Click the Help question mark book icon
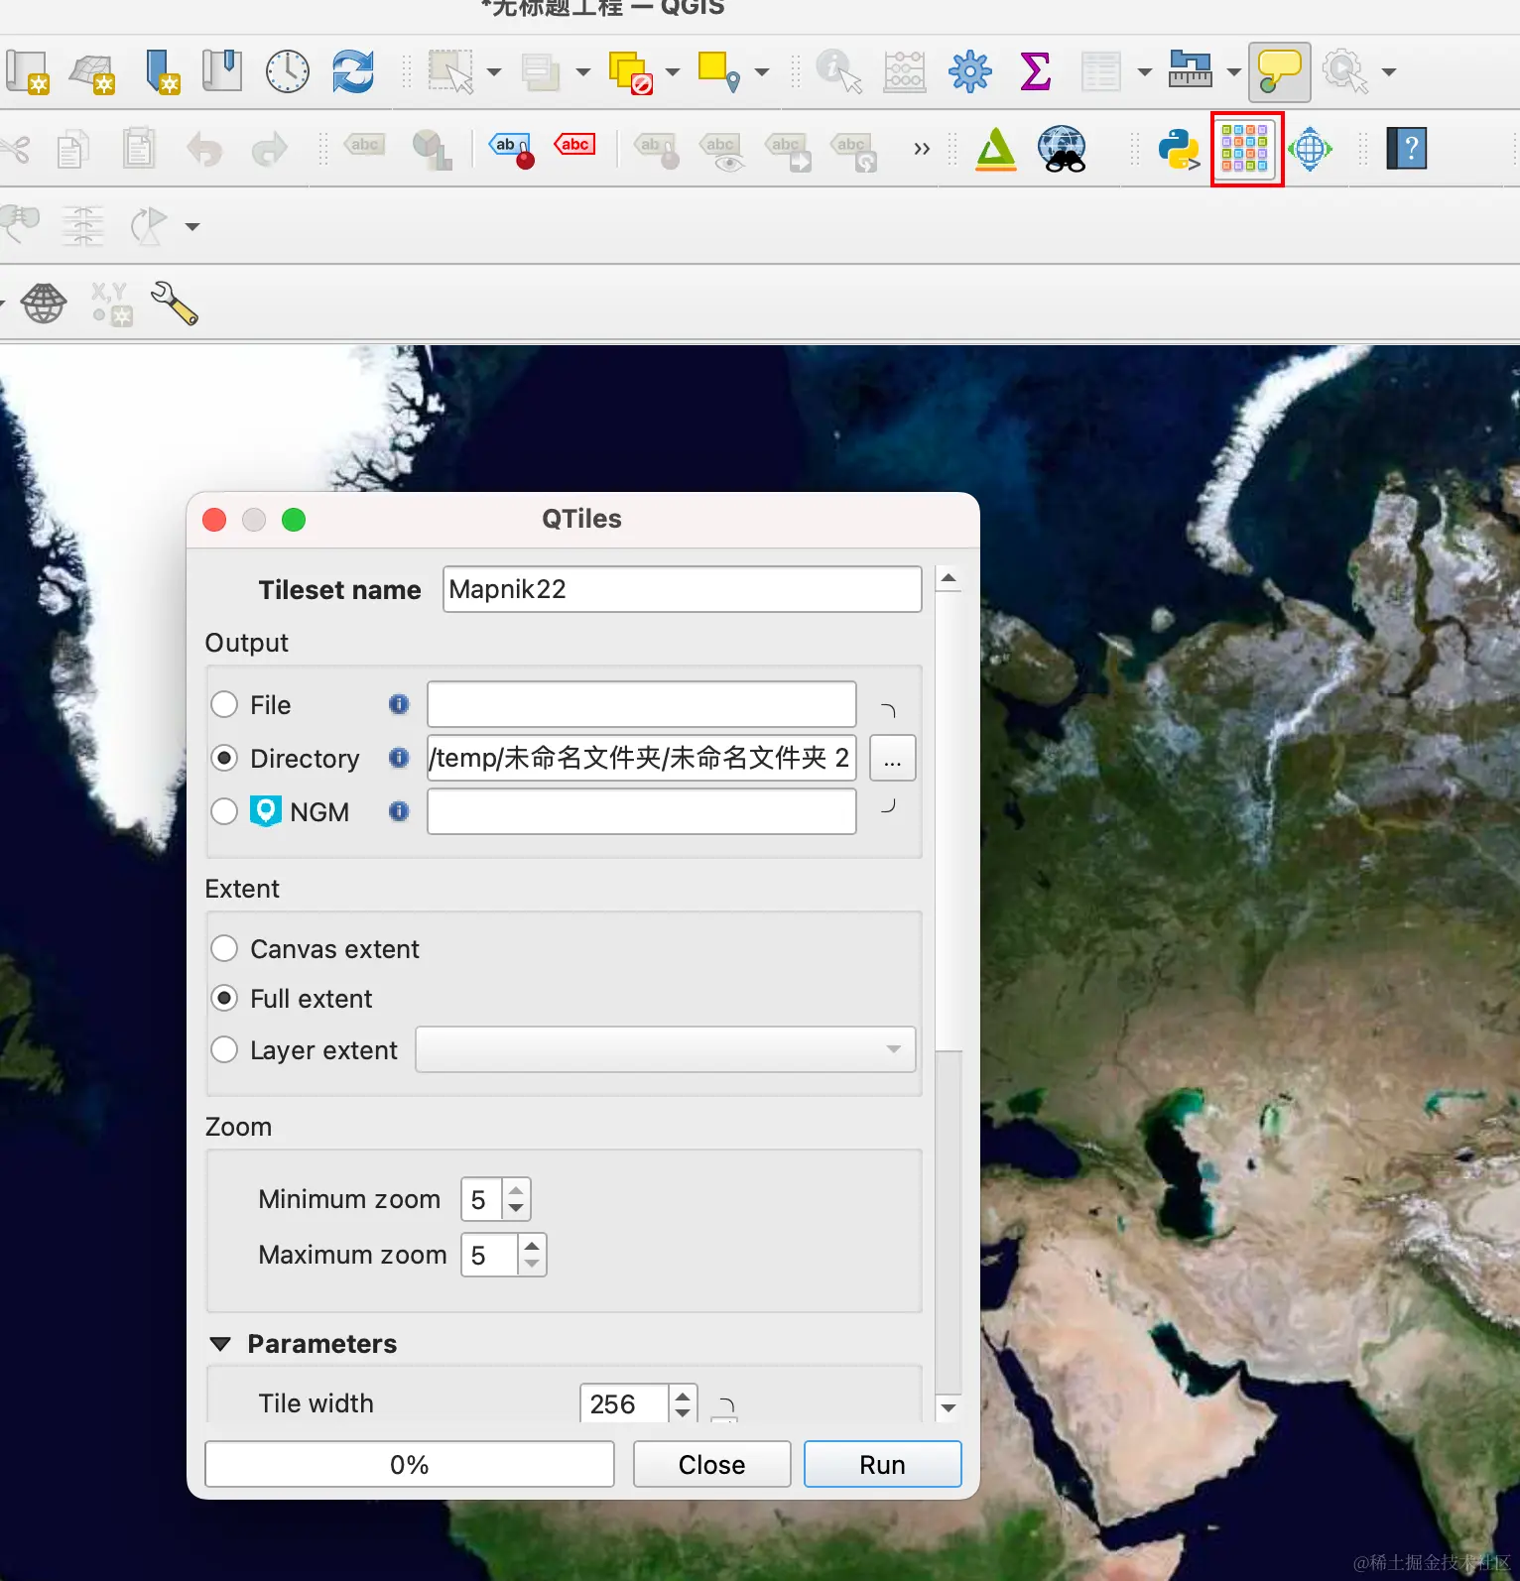 point(1406,150)
